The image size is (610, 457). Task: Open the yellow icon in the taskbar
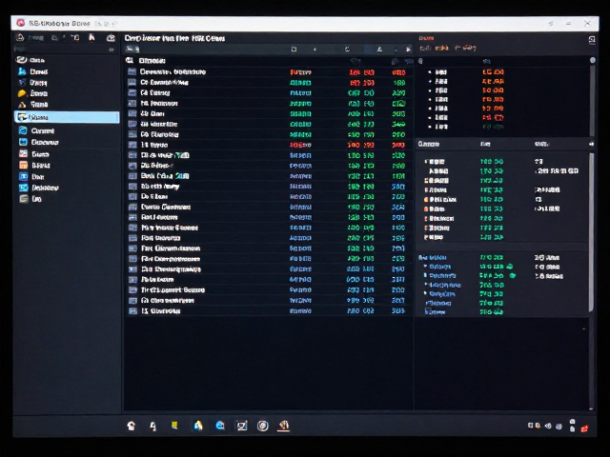174,426
